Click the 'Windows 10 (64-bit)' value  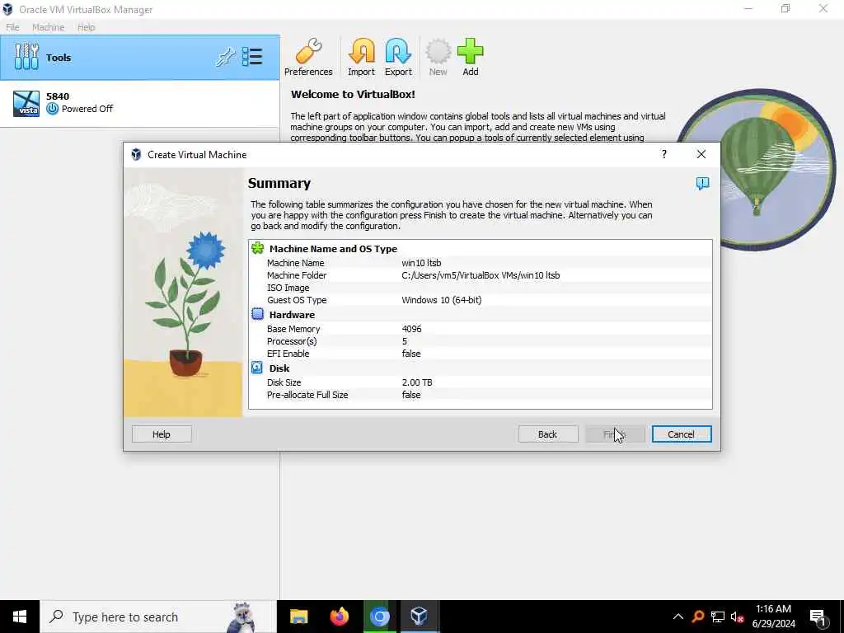442,300
